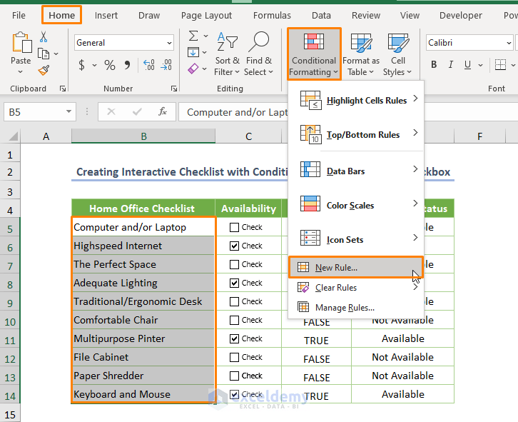
Task: Check the Traditional/Ergonomic Desk checkbox
Action: pos(234,301)
